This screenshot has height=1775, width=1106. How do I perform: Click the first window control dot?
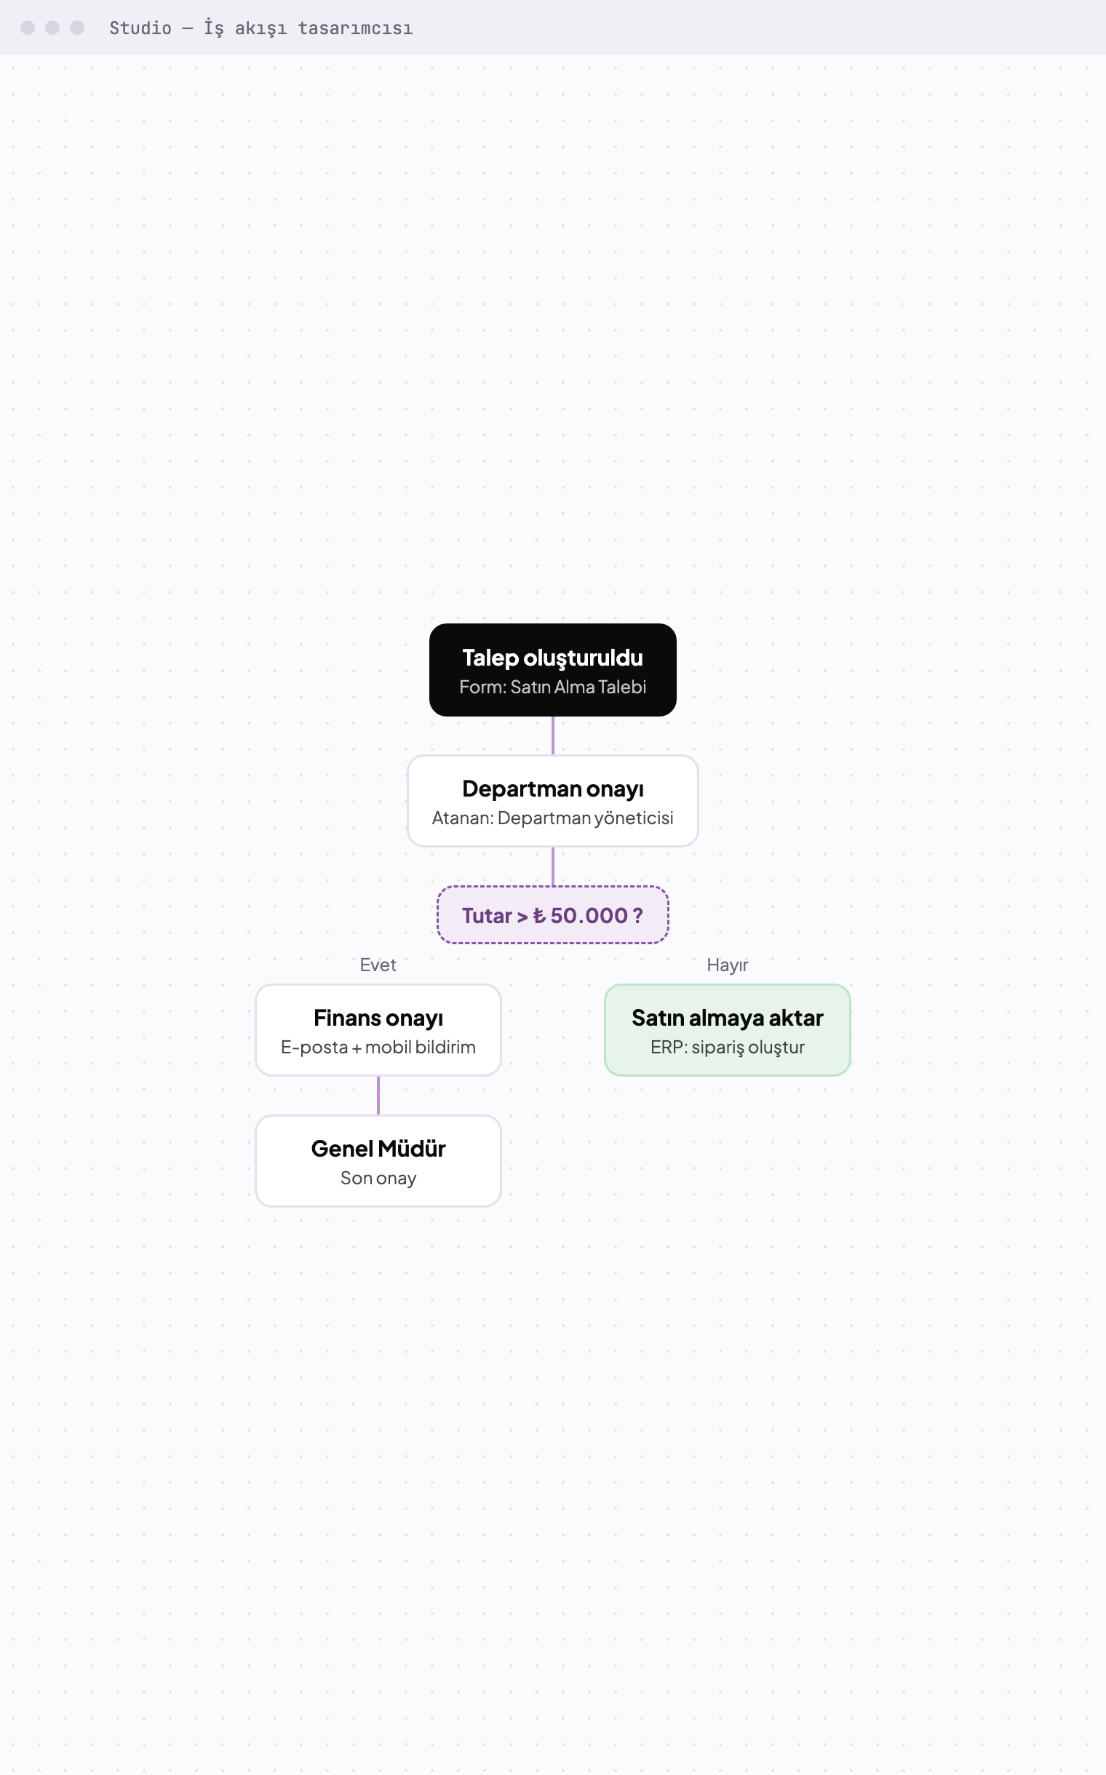coord(28,28)
